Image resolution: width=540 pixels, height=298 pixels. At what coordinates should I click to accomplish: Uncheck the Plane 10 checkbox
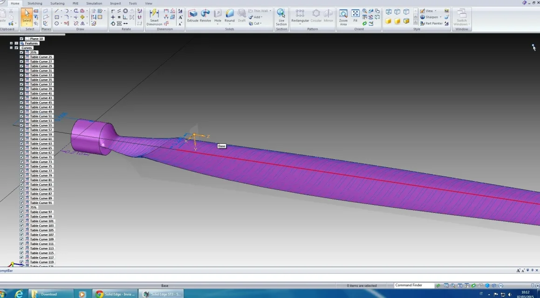[x=21, y=39]
